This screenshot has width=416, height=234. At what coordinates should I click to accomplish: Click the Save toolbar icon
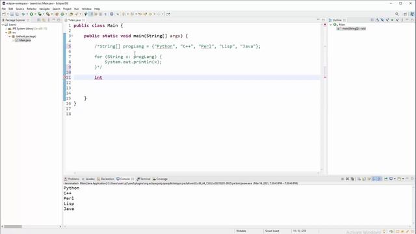[x=12, y=14]
